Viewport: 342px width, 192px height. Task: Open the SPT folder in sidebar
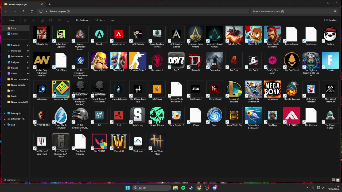coord(16,91)
